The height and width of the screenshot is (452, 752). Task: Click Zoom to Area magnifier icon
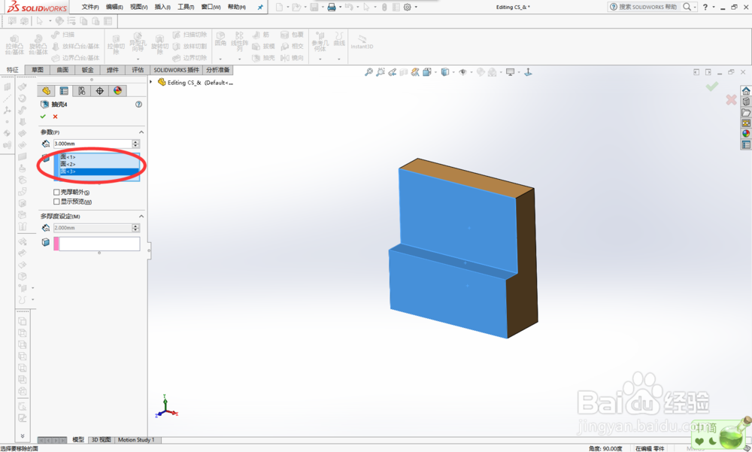[381, 72]
